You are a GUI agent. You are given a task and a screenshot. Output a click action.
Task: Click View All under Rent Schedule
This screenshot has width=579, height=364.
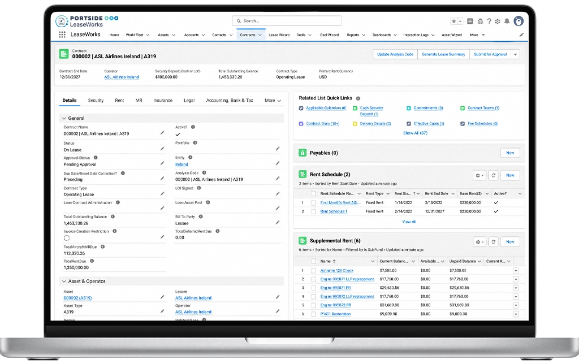[x=409, y=222]
